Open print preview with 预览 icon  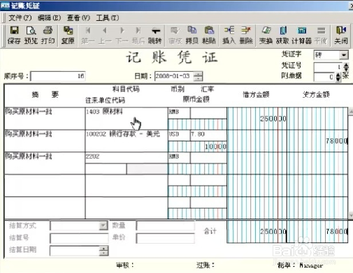(31, 35)
